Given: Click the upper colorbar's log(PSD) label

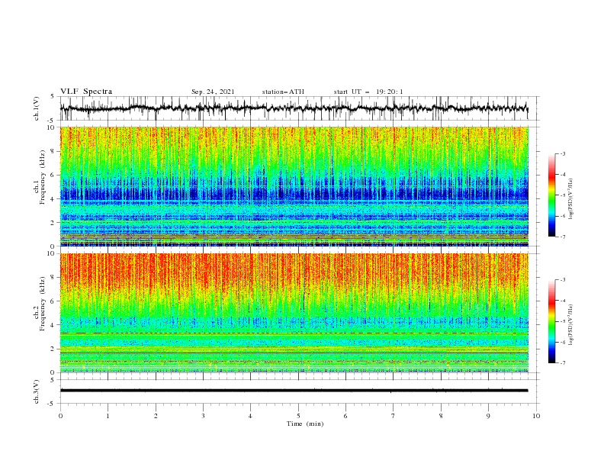Looking at the screenshot, I should (571, 199).
